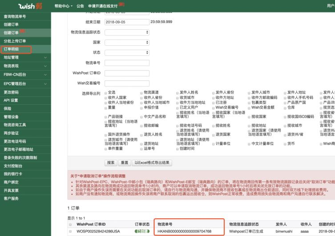Screen dimensions: 335x236
Task: Expand the FBW-CN后台 sidebar section
Action: click(x=25, y=75)
